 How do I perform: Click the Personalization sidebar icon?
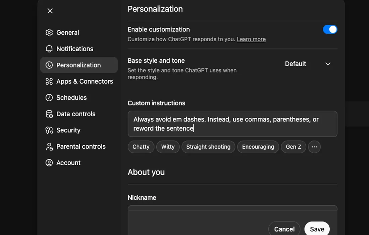[x=49, y=65]
